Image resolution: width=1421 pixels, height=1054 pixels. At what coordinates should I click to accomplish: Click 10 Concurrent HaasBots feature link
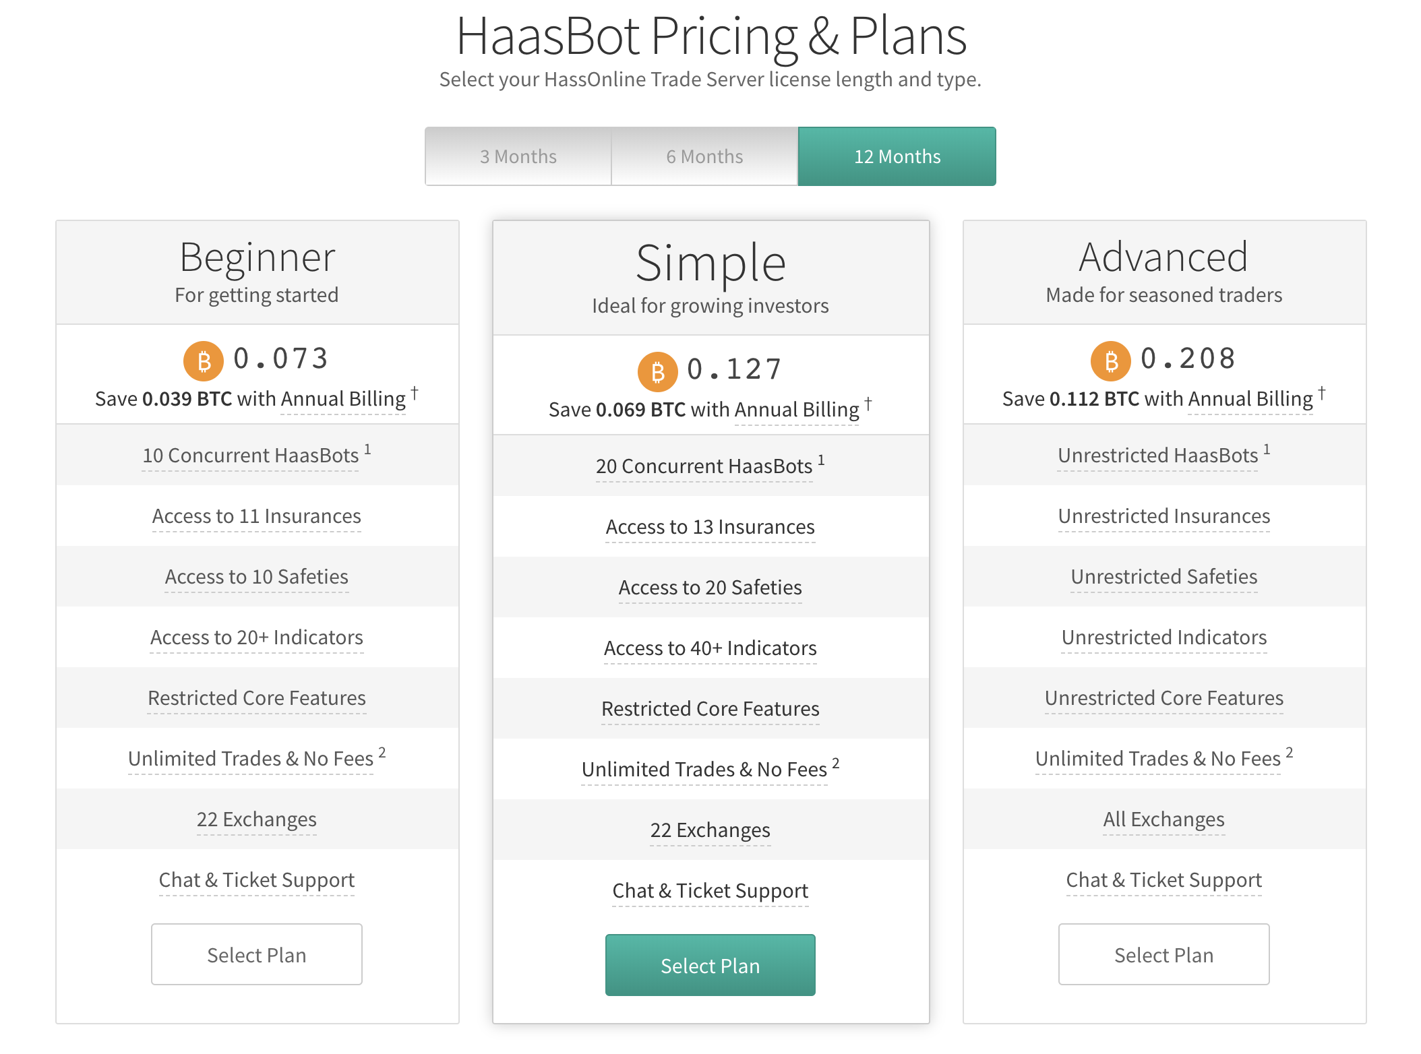click(251, 456)
